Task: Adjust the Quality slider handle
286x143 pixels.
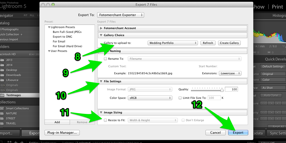Action: point(222,90)
